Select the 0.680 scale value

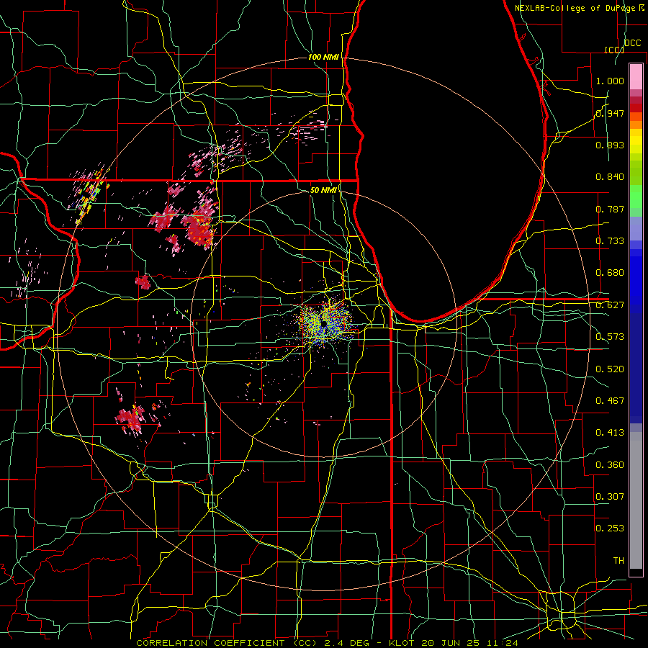click(610, 273)
